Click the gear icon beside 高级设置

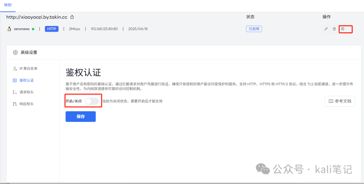[15, 52]
